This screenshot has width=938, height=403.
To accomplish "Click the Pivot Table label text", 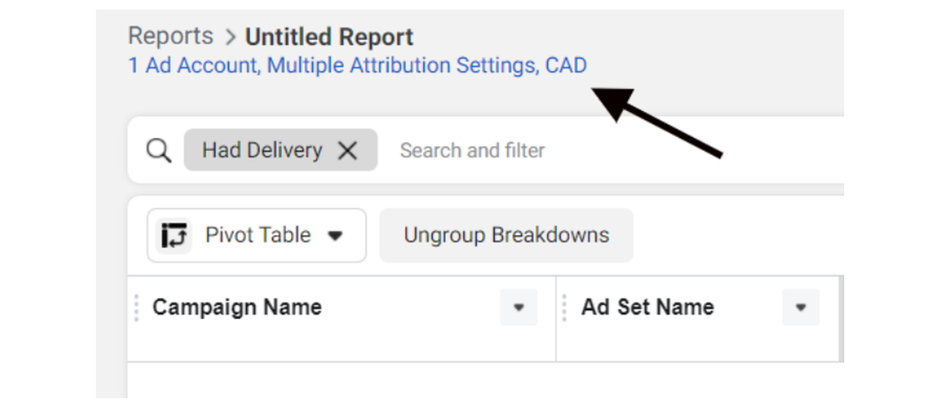I will 257,235.
